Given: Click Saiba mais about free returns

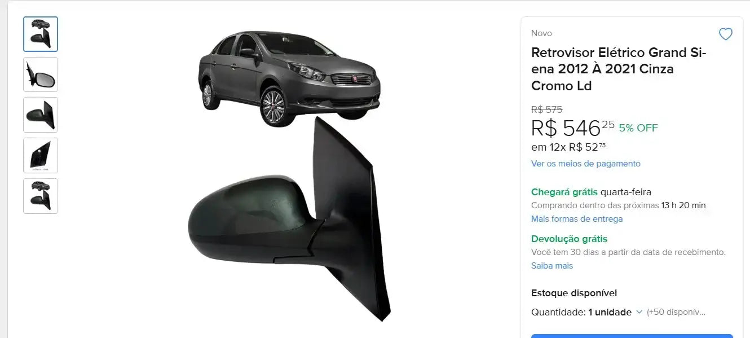Looking at the screenshot, I should pos(552,266).
